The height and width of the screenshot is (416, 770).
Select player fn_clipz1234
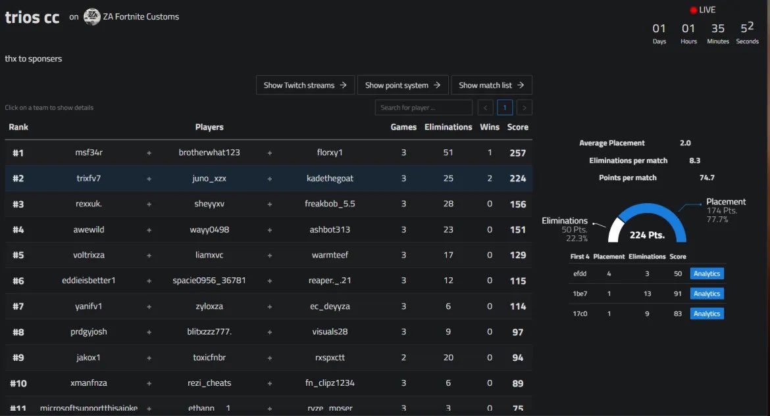[x=330, y=383]
